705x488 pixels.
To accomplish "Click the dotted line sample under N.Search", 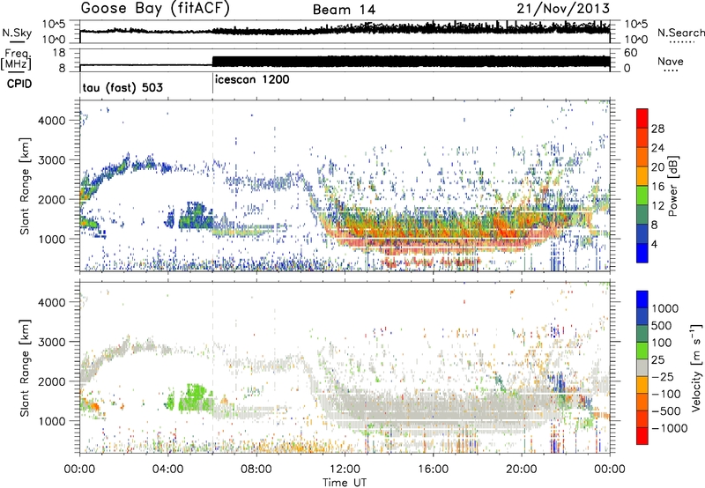I will coord(681,42).
